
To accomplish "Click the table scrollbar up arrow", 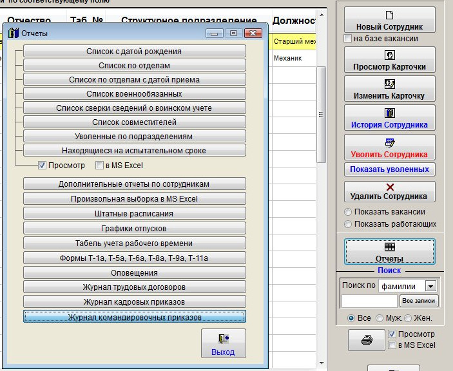I will 322,14.
